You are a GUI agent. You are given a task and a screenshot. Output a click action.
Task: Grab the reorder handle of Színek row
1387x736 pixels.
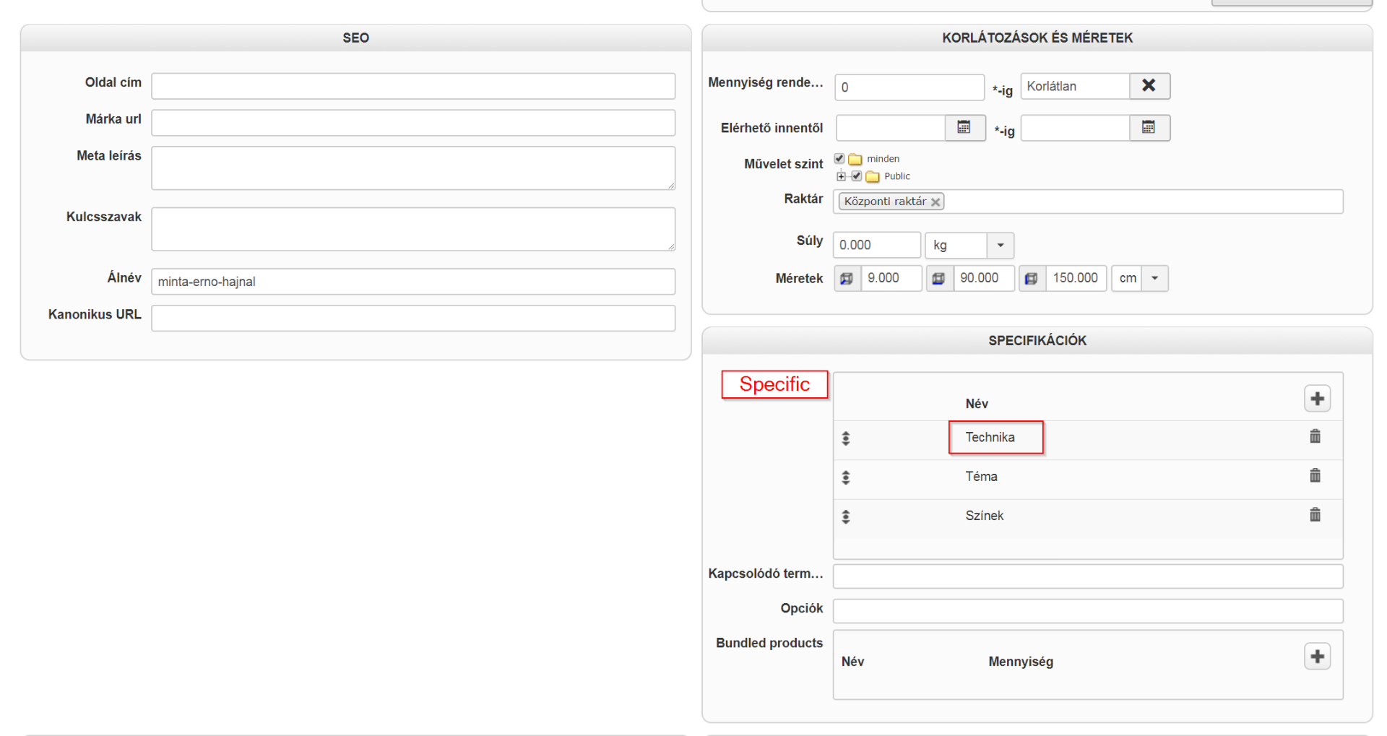coord(846,516)
